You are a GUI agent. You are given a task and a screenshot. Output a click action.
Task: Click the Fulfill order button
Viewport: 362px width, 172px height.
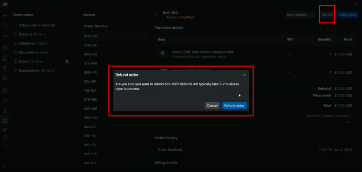[x=348, y=15]
